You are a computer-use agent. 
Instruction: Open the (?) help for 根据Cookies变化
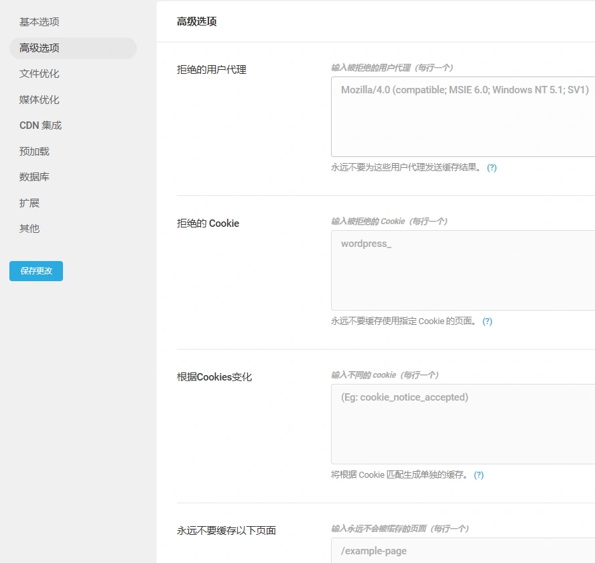click(478, 475)
